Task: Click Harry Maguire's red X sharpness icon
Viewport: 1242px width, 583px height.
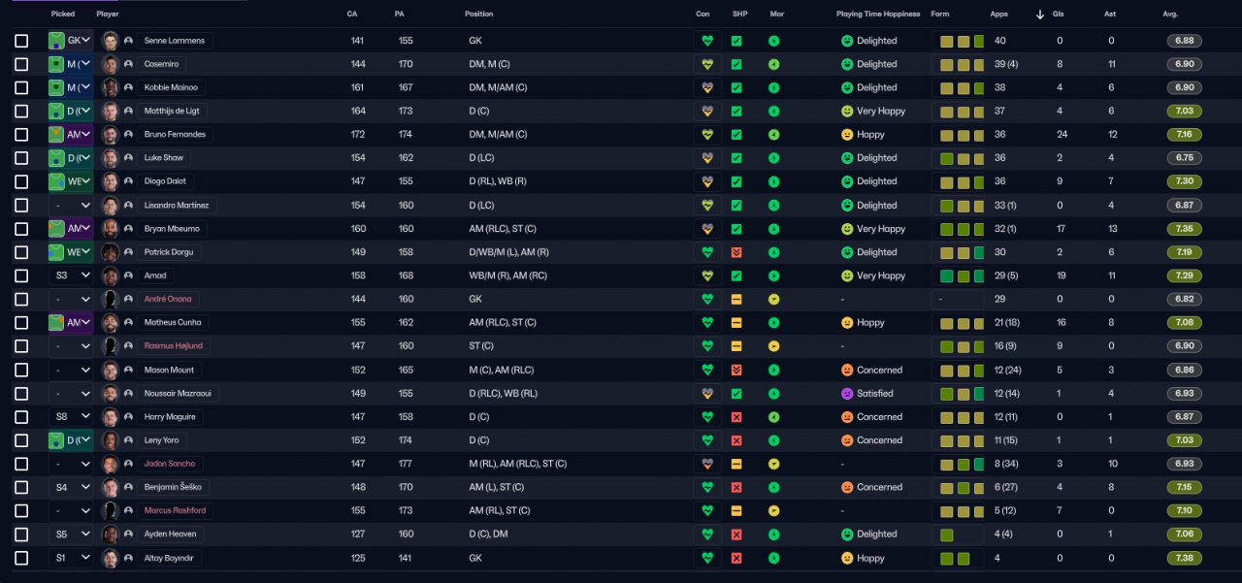Action: (736, 417)
